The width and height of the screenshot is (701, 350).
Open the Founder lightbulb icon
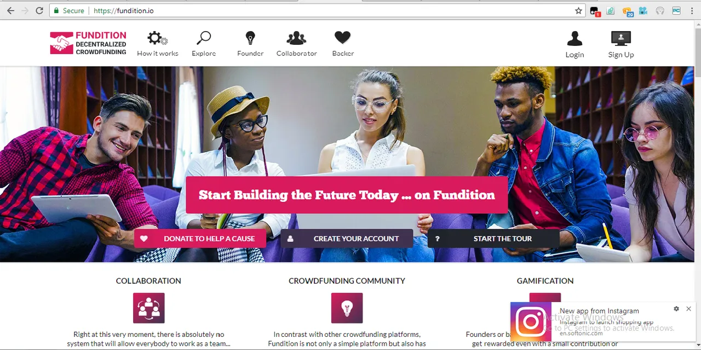click(250, 38)
